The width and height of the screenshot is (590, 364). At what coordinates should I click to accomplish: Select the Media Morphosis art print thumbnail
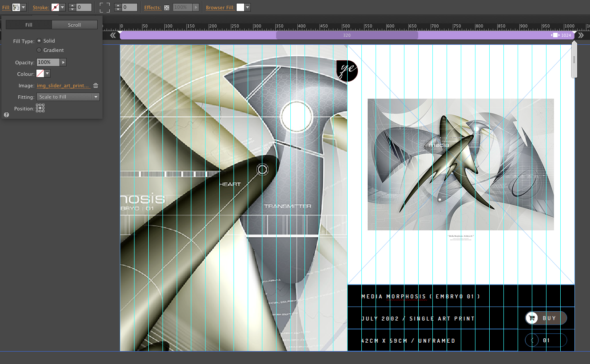pos(461,164)
